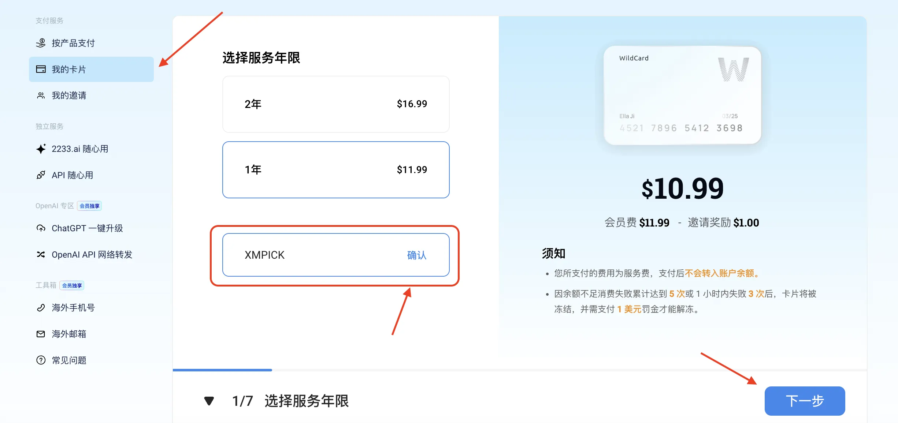Viewport: 898px width, 423px height.
Task: Click the envelope icon beside 海外邮箱
Action: coord(41,334)
